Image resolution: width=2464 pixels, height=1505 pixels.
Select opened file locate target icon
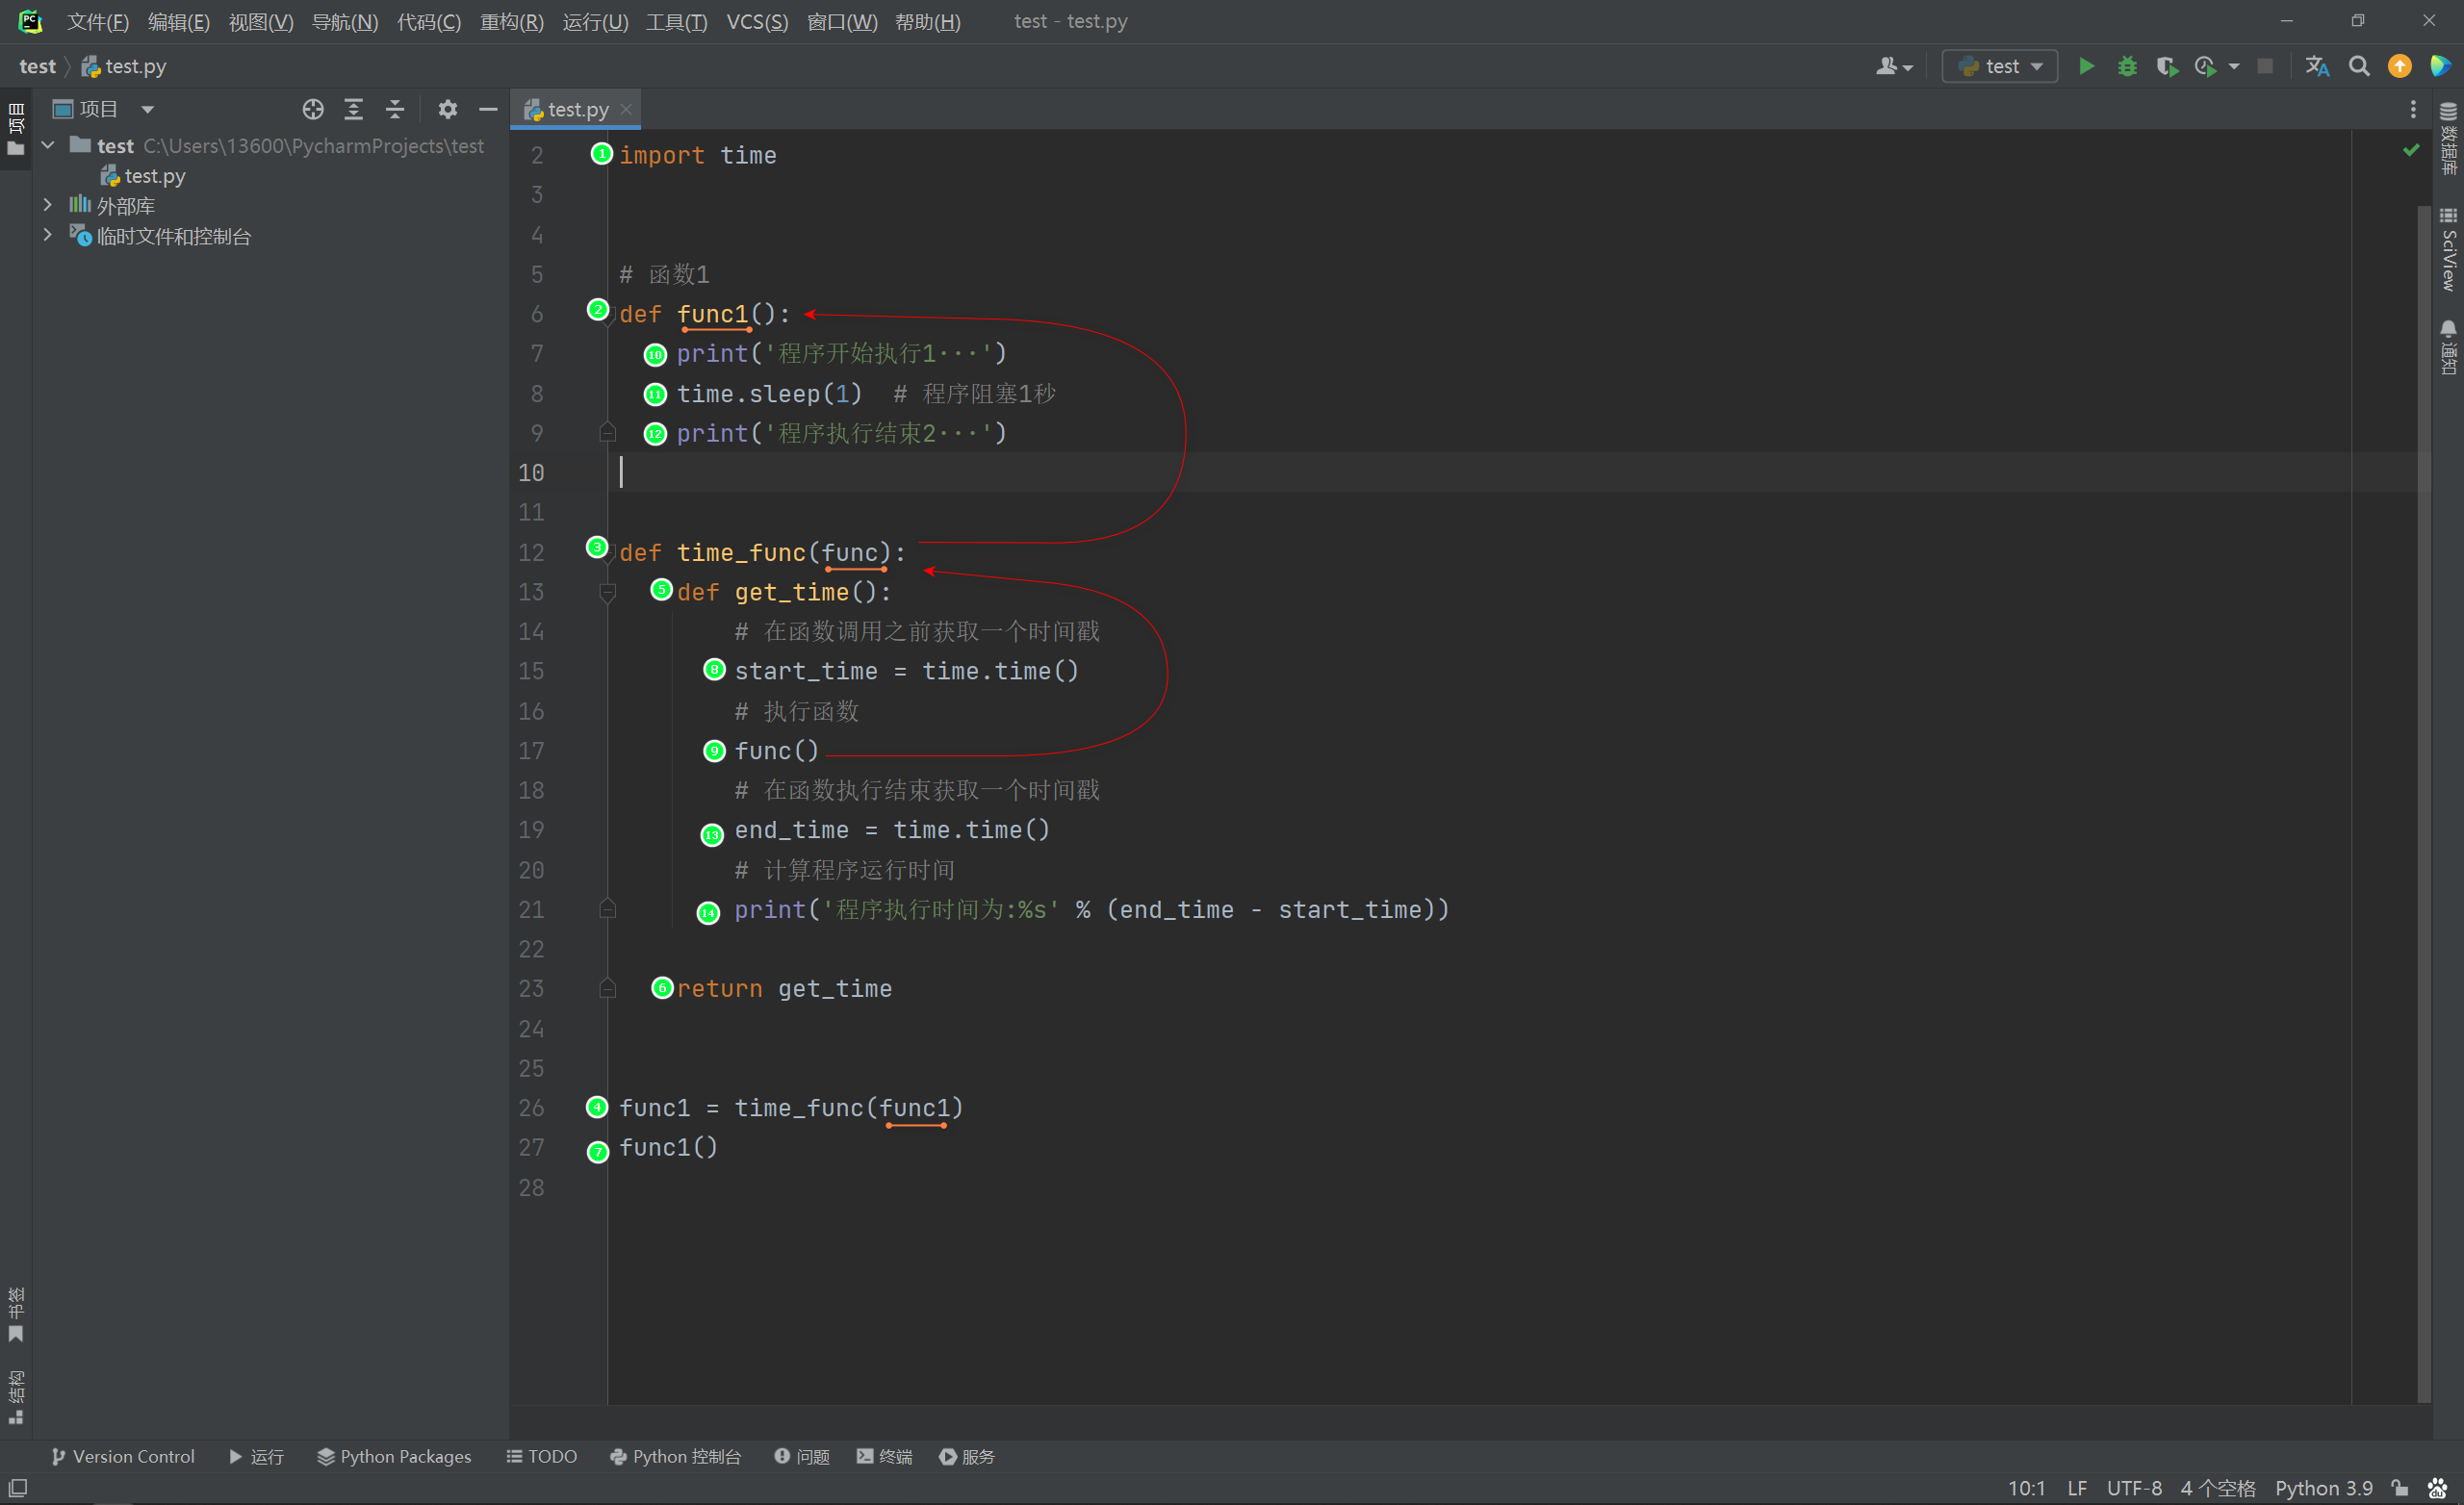pyautogui.click(x=313, y=109)
